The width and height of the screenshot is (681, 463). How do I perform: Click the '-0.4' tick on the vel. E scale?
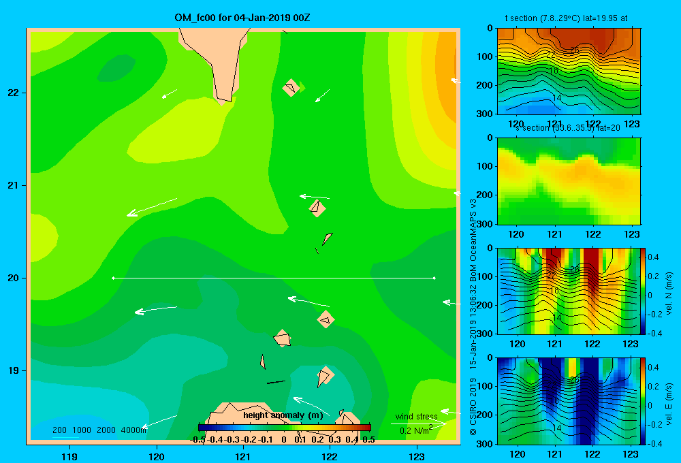[654, 443]
